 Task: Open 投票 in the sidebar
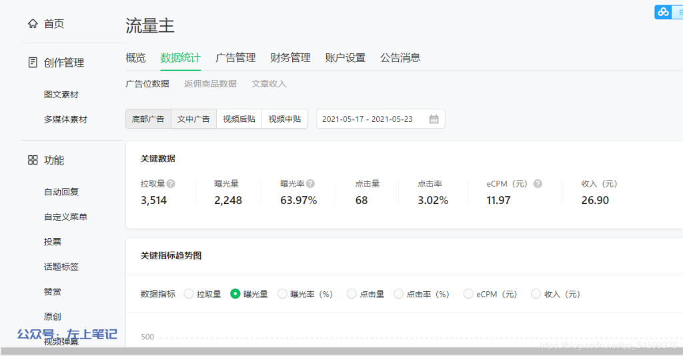click(52, 241)
